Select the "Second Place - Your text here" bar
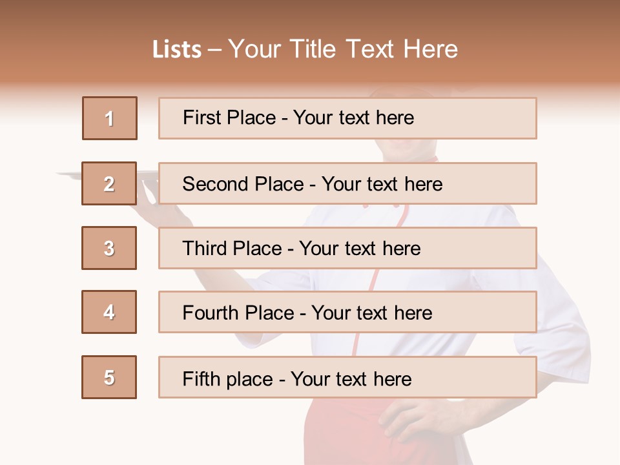The image size is (620, 465). (x=347, y=183)
